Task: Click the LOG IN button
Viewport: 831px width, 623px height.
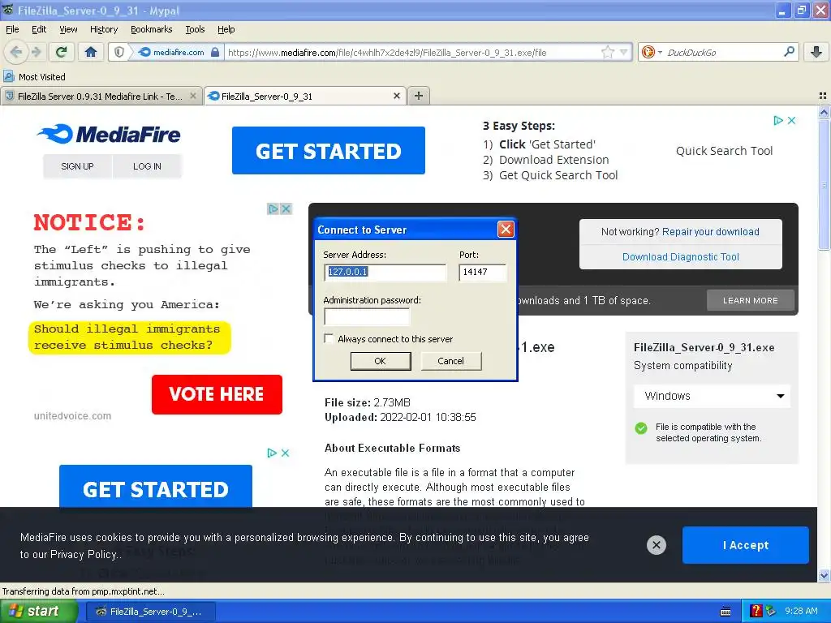Action: [x=147, y=165]
